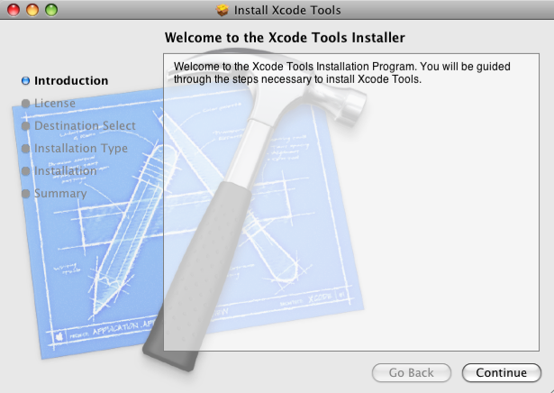
Task: Zoom the window with the green button
Action: [x=50, y=11]
